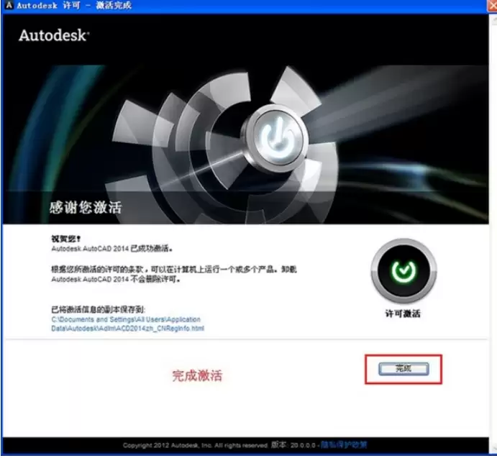497x458 pixels.
Task: Open the privacy policy link in the footer
Action: pos(344,444)
